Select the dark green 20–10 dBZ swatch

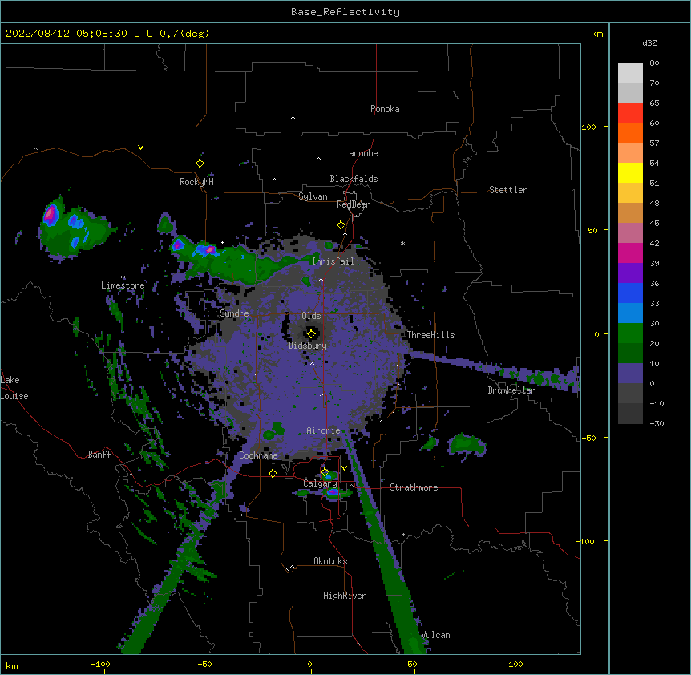tap(630, 354)
